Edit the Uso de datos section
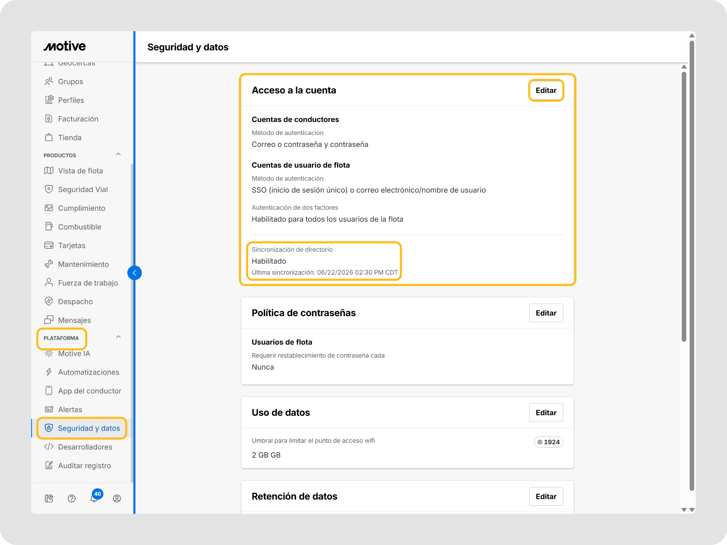Screen dimensions: 727x545 (546, 413)
